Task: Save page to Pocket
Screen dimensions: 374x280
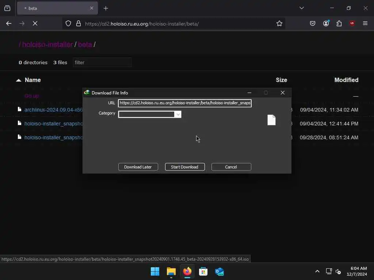Action: 313,23
